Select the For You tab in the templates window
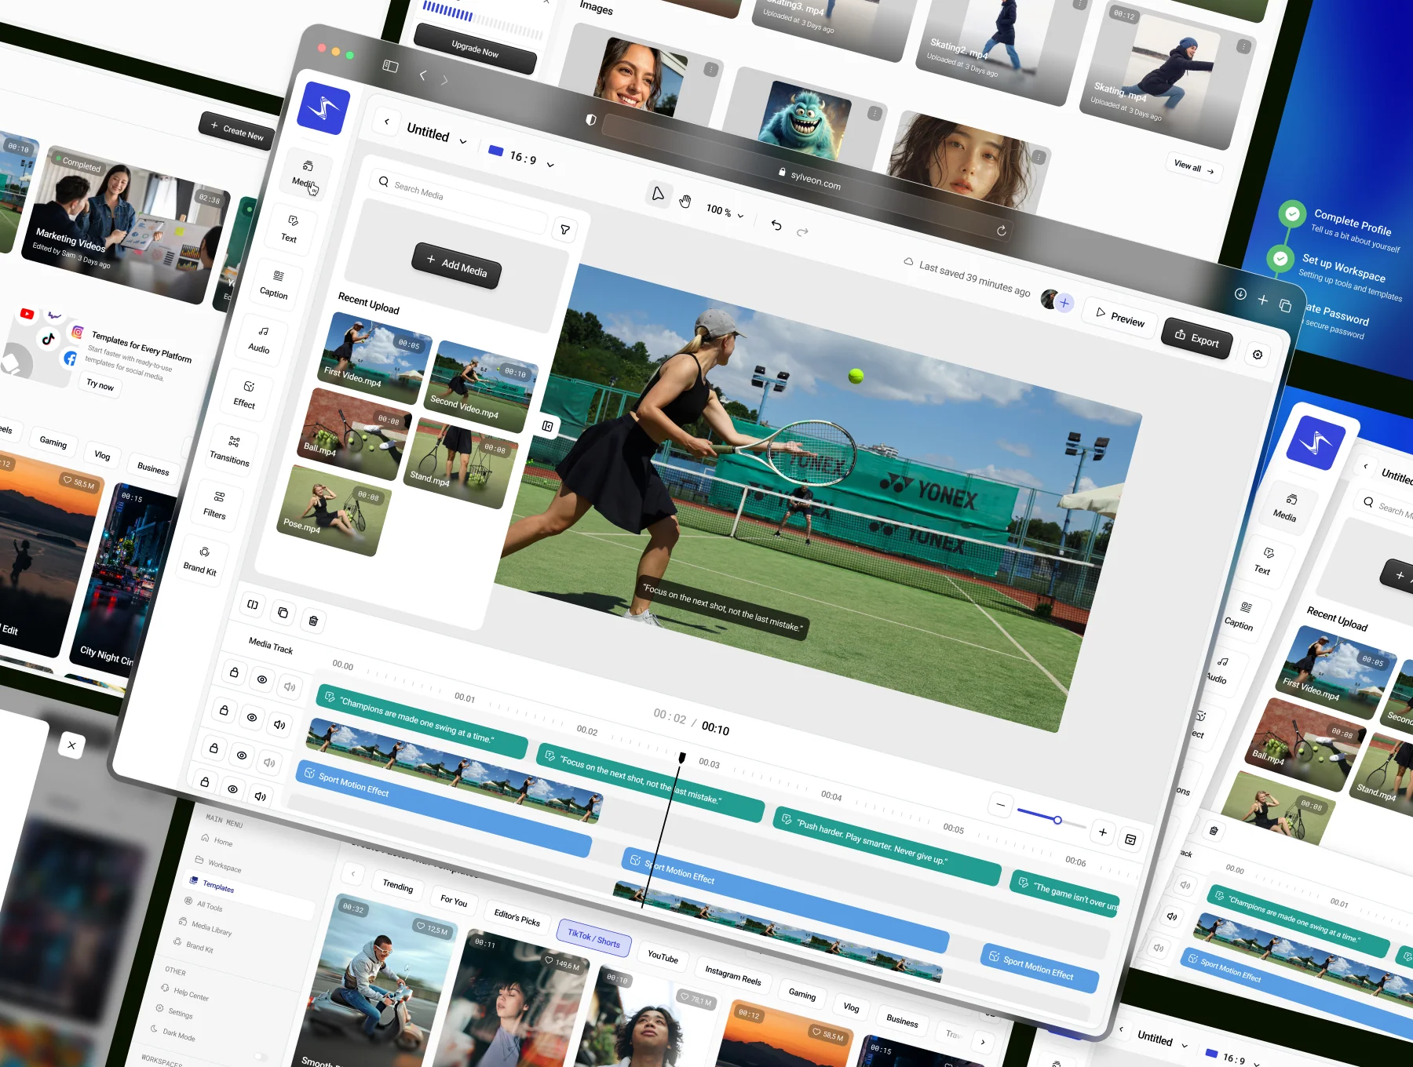 pyautogui.click(x=454, y=901)
